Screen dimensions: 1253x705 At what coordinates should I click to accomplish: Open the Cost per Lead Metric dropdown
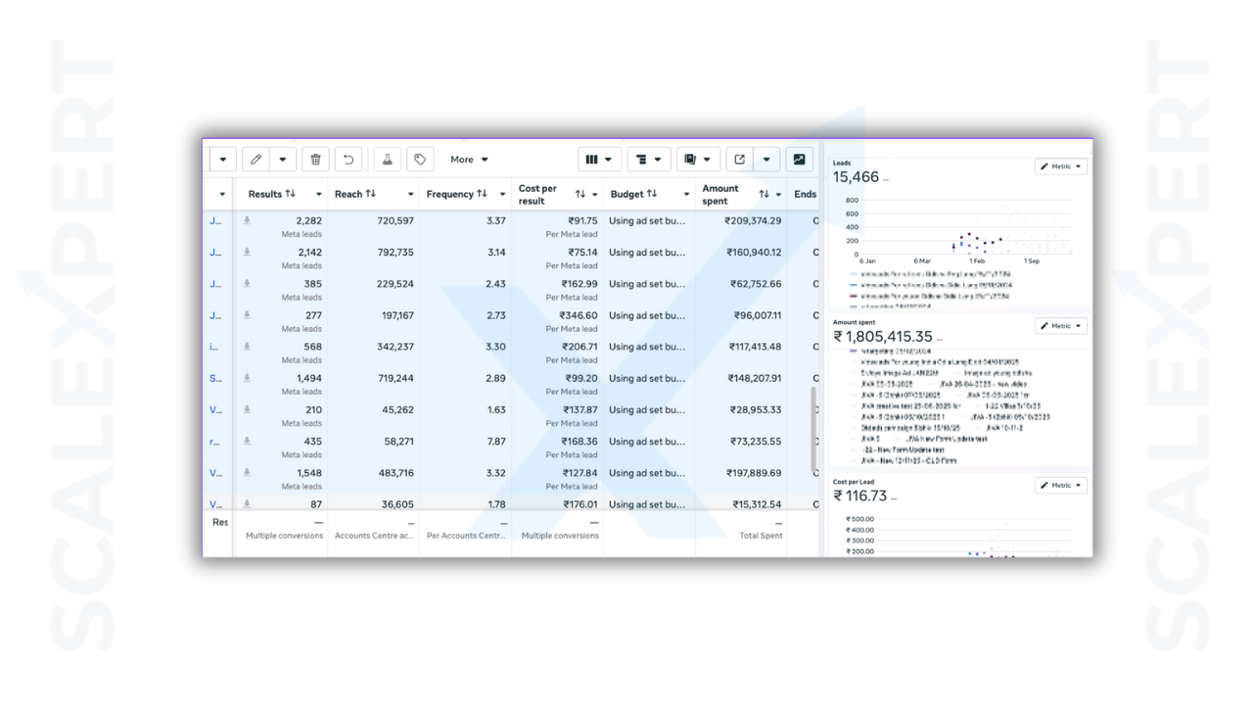pos(1061,486)
